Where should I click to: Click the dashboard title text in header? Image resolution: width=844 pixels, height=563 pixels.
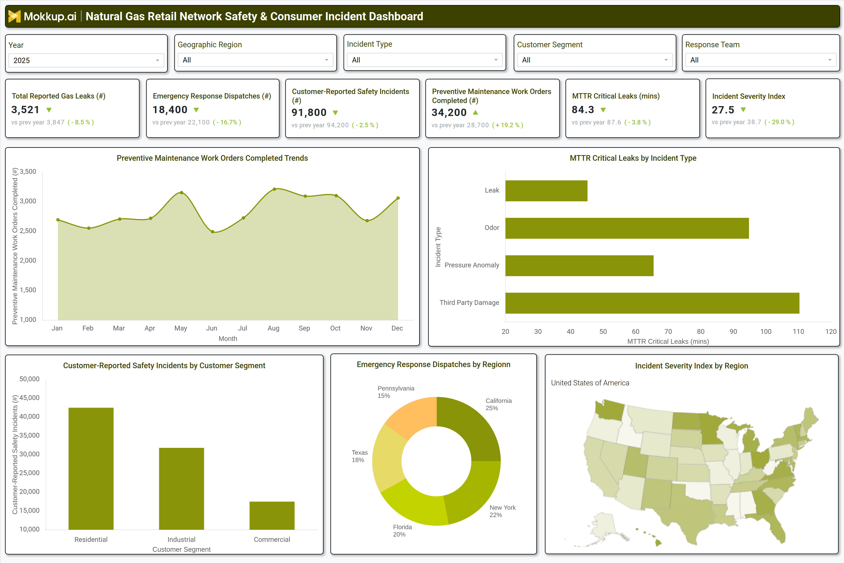(254, 16)
